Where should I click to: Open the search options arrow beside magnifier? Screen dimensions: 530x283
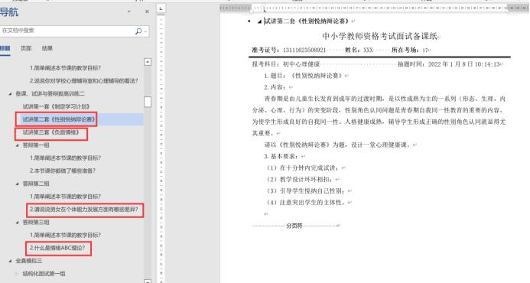[x=145, y=31]
